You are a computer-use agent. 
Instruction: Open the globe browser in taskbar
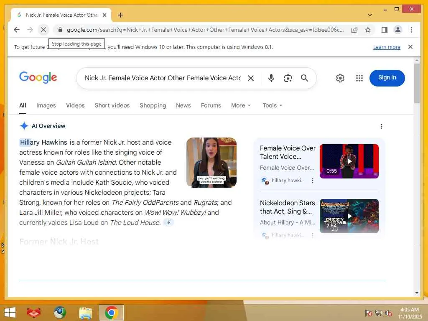pyautogui.click(x=59, y=313)
